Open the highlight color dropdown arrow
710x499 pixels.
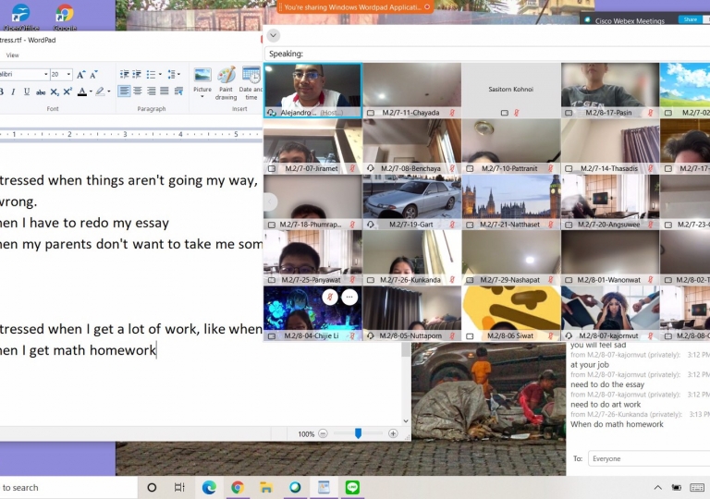point(109,91)
